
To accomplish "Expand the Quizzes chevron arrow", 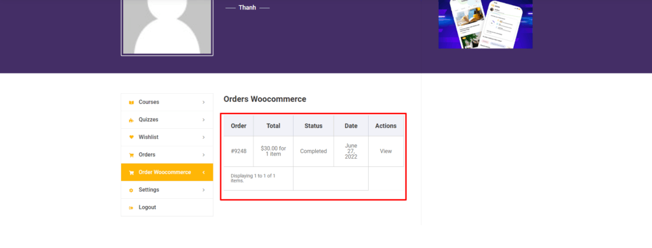I will (204, 120).
